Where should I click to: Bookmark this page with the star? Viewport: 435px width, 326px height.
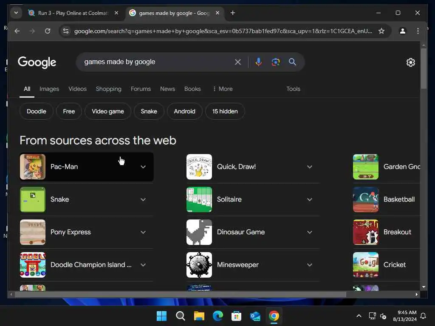tap(381, 31)
